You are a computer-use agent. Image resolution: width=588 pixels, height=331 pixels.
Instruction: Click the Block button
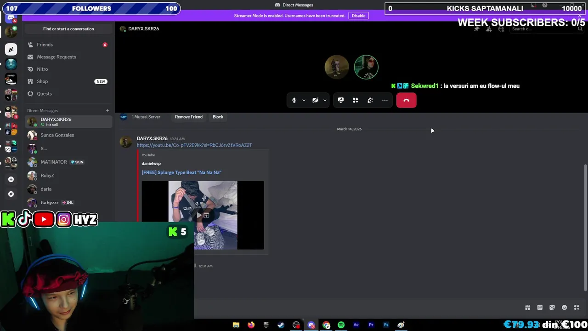pyautogui.click(x=218, y=117)
